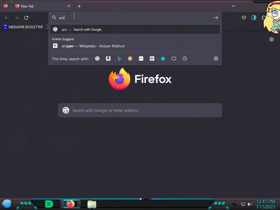
Task: Open New Tab personalize gear icon
Action: click(x=272, y=39)
